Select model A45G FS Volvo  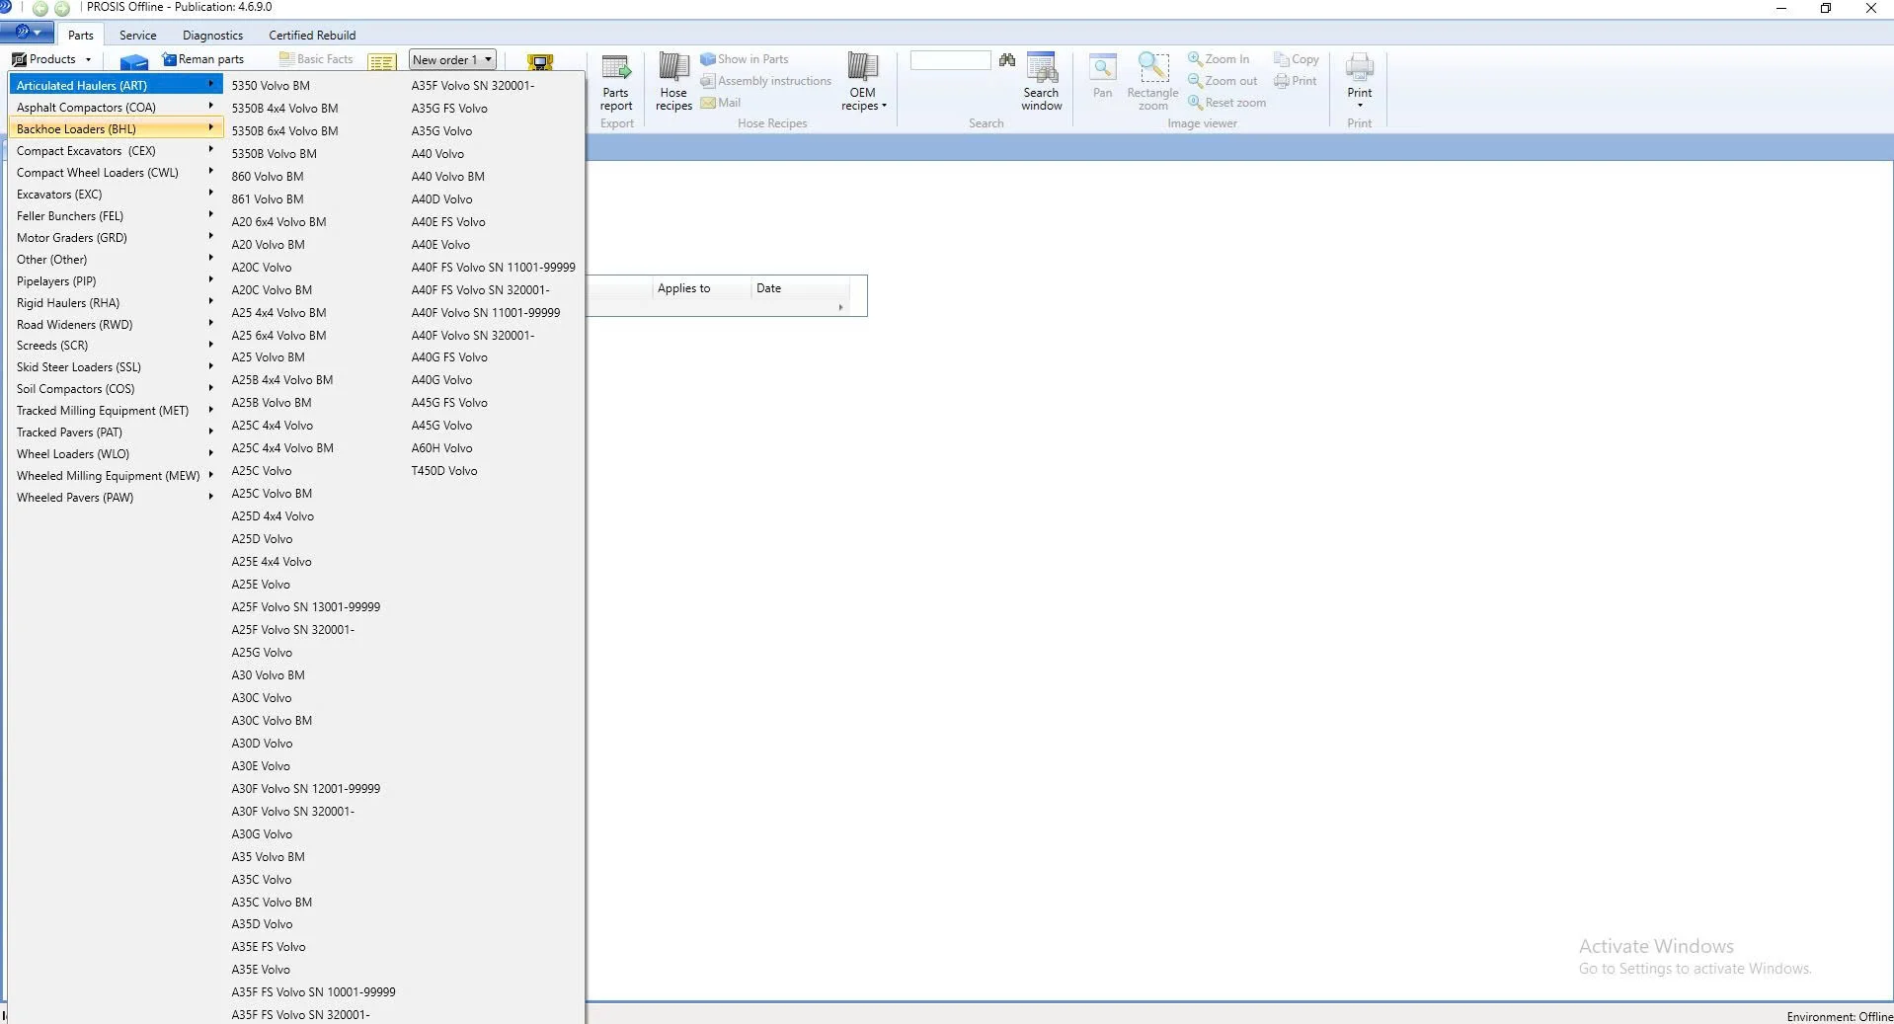coord(449,403)
